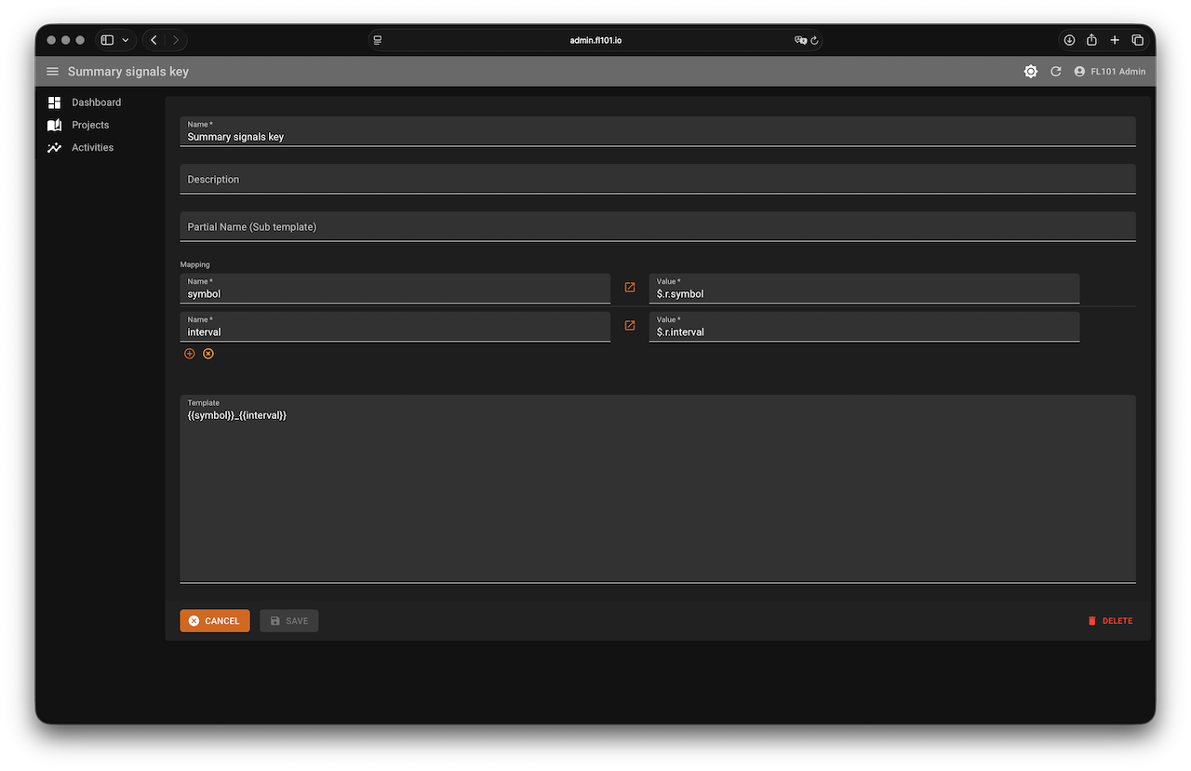Focus the Description input field
The width and height of the screenshot is (1191, 771).
(657, 179)
